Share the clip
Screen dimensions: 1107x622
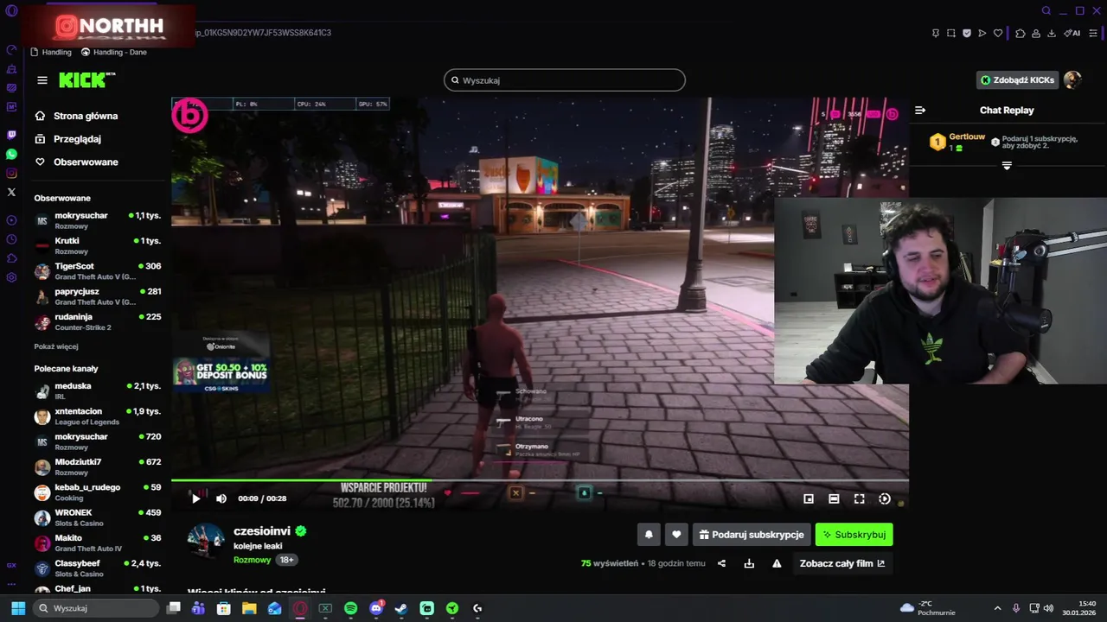tap(721, 563)
